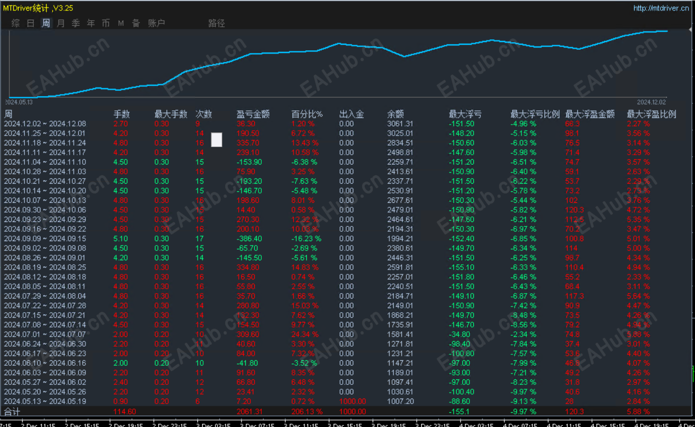Open the 月 monthly statistics tab
This screenshot has width=695, height=427.
pyautogui.click(x=61, y=23)
